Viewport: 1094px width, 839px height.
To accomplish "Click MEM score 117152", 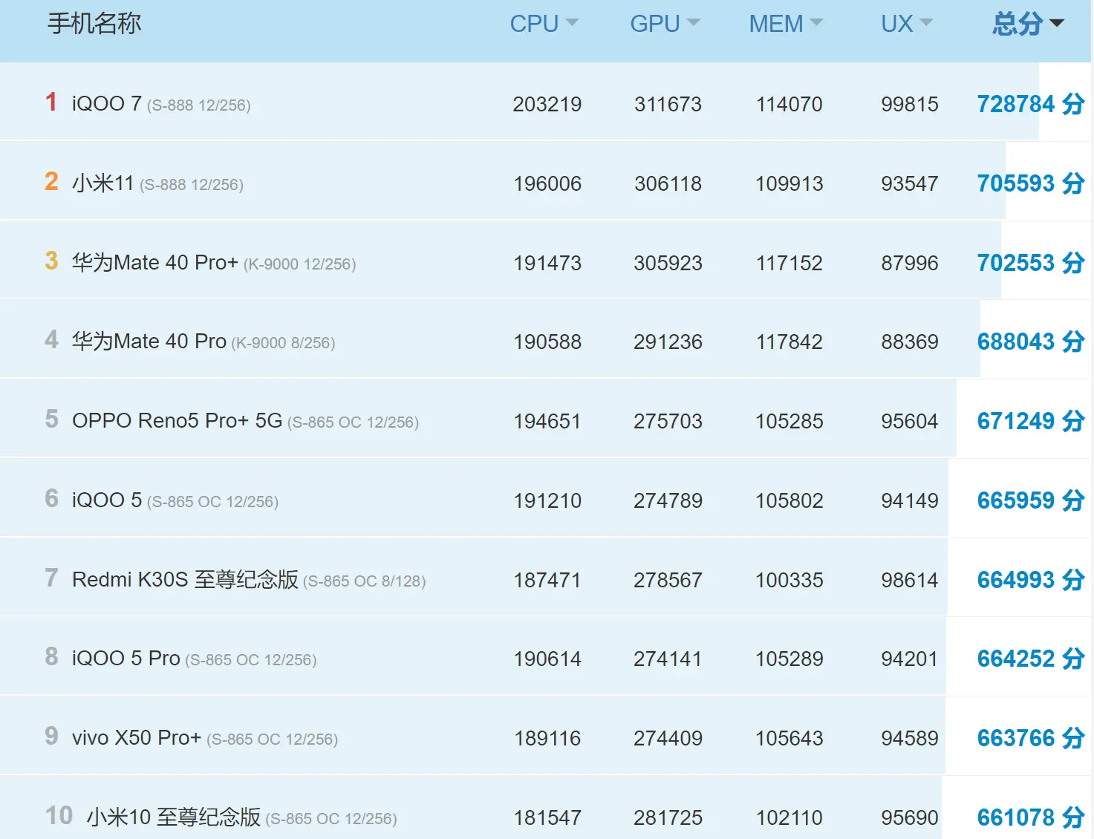I will point(789,263).
